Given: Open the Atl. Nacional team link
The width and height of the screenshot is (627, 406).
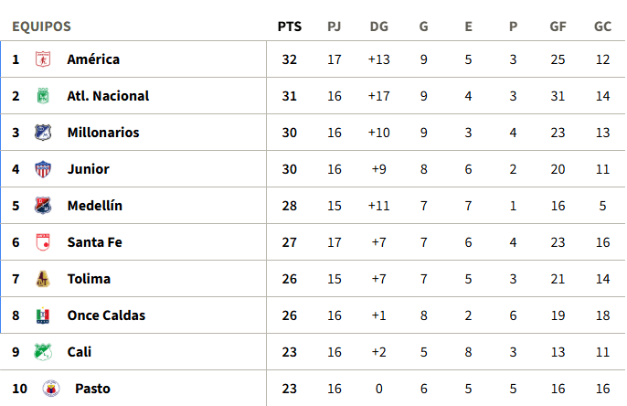Looking at the screenshot, I should click(108, 96).
